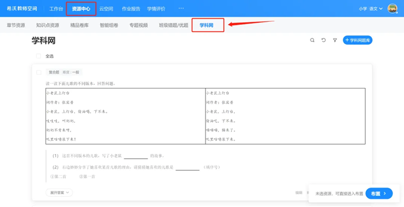Image resolution: width=404 pixels, height=207 pixels.
Task: Tick the 全选 checkbox
Action: [39, 56]
